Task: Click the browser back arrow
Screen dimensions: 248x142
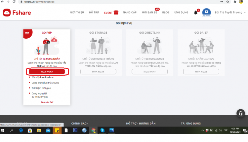Action: click(x=2, y=2)
